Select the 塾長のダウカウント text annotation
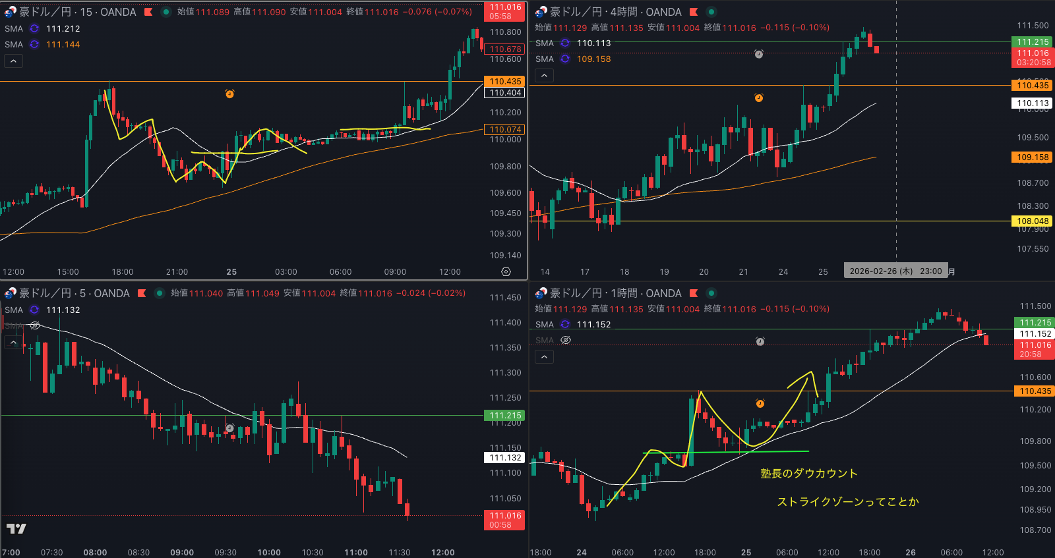The image size is (1055, 558). (808, 473)
